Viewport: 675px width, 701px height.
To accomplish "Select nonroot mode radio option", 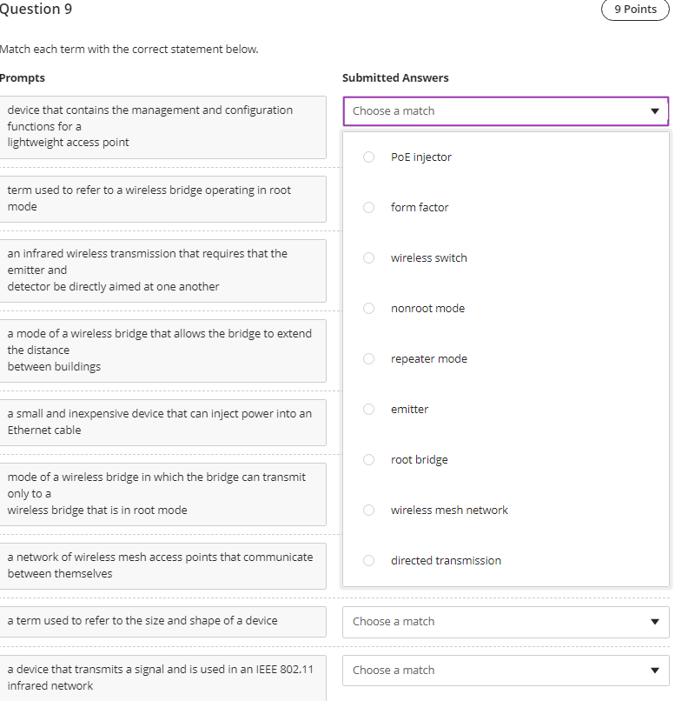I will [369, 309].
